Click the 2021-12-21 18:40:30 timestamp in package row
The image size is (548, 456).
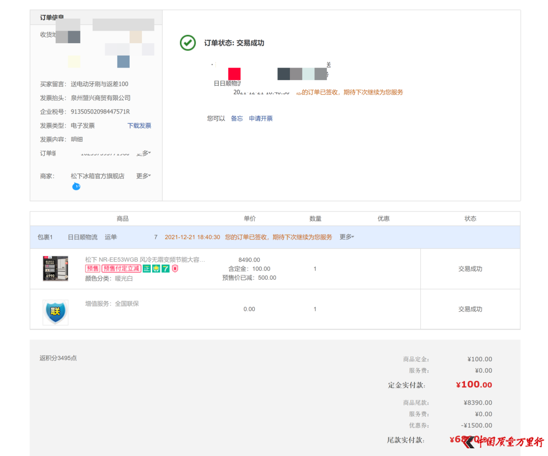point(192,237)
